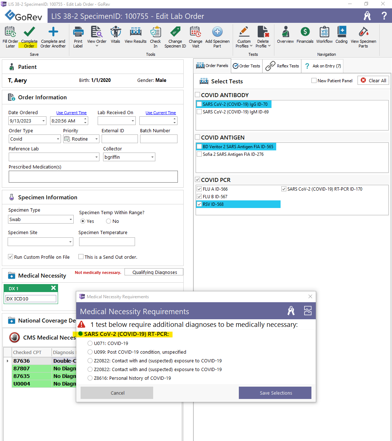This screenshot has width=392, height=441.
Task: Select the U071: COVID-19 diagnosis option
Action: [90, 343]
